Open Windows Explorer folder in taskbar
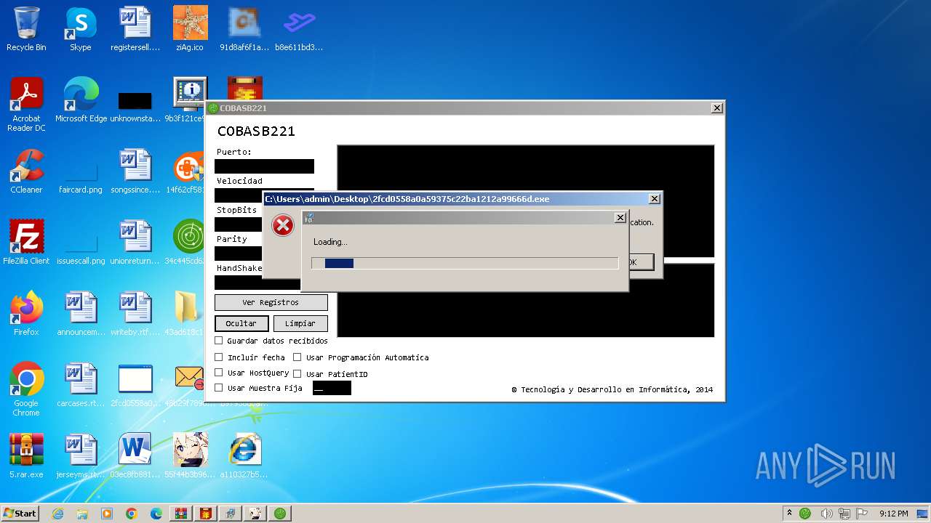This screenshot has width=931, height=523. [x=82, y=514]
